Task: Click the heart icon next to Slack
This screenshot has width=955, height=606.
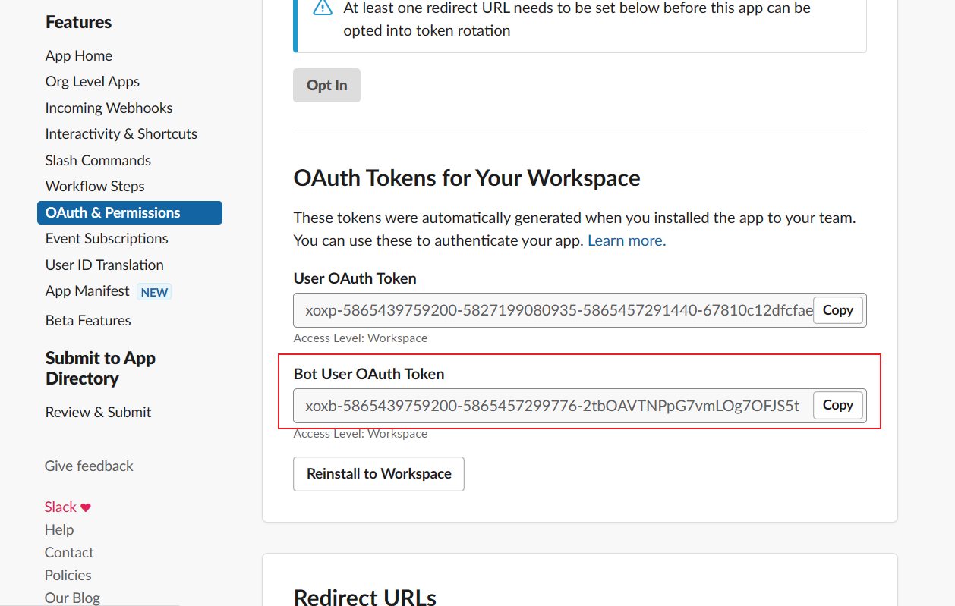Action: pos(86,507)
